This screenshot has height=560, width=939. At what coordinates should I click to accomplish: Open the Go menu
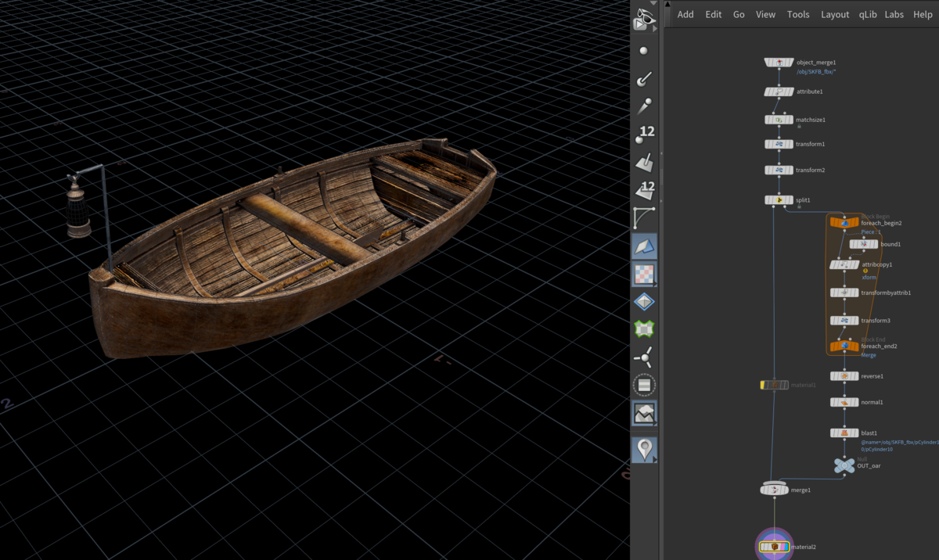739,14
